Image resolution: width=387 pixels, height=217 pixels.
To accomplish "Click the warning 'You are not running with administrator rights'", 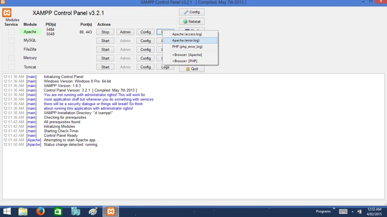I will coord(94,95).
